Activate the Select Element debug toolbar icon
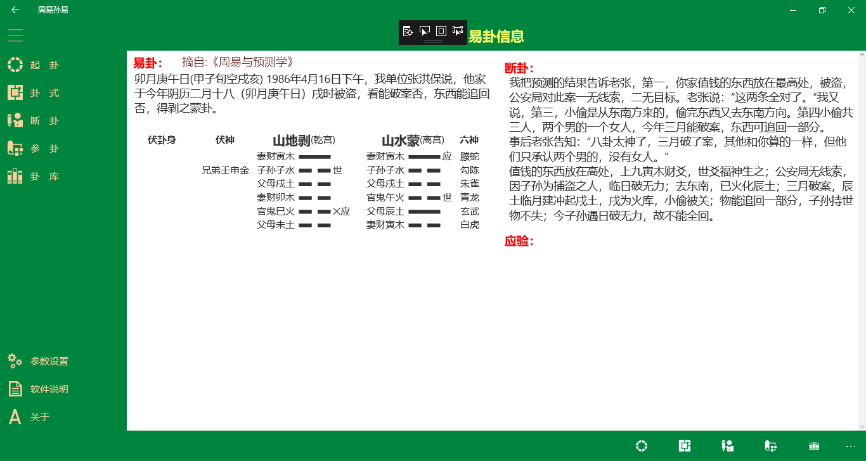This screenshot has height=461, width=866. (x=424, y=31)
